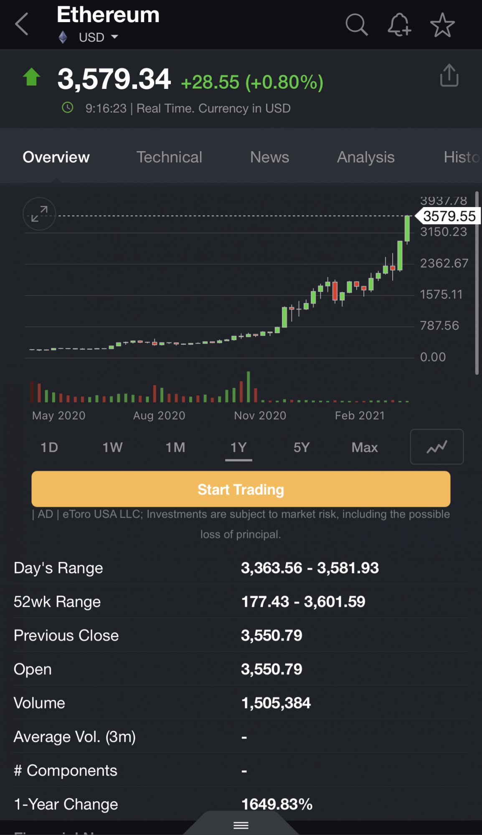Viewport: 482px width, 835px height.
Task: Create a price alert with bell icon
Action: click(x=399, y=25)
